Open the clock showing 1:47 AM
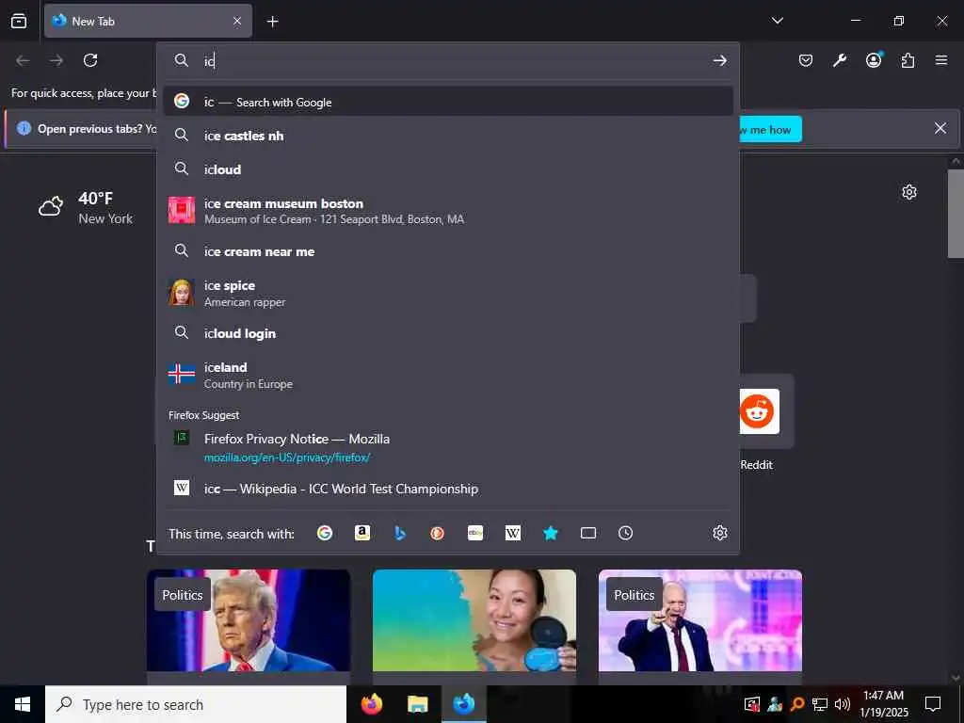Screen dimensions: 964x723 click(883, 704)
